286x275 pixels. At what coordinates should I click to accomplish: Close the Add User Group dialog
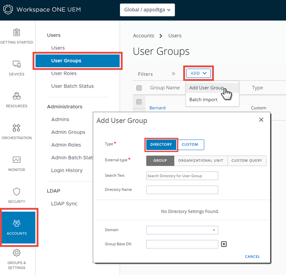pyautogui.click(x=261, y=120)
